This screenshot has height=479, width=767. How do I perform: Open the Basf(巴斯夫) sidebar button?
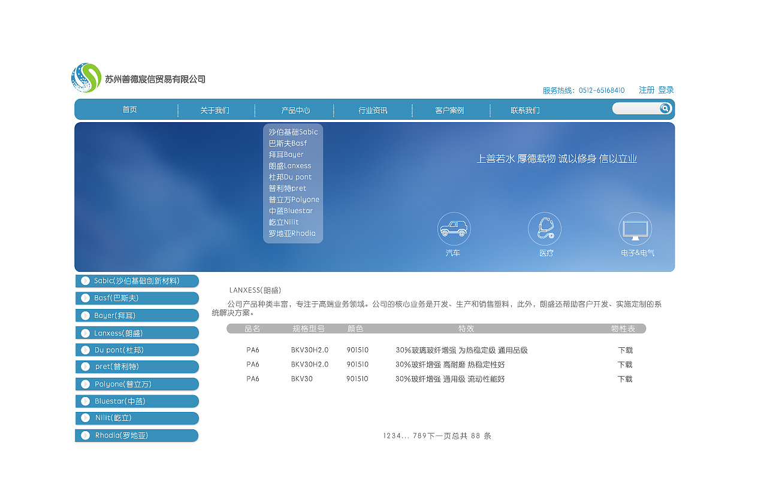pyautogui.click(x=137, y=298)
